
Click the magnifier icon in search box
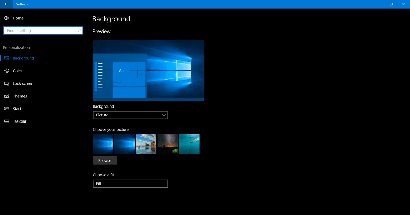(79, 31)
